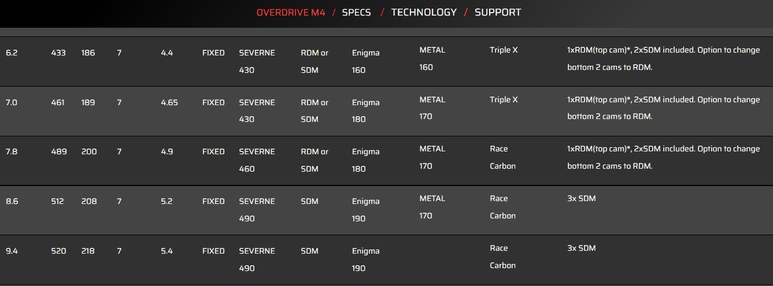Image resolution: width=773 pixels, height=286 pixels.
Task: Click Race Carbon in 7.8 row
Action: point(502,157)
